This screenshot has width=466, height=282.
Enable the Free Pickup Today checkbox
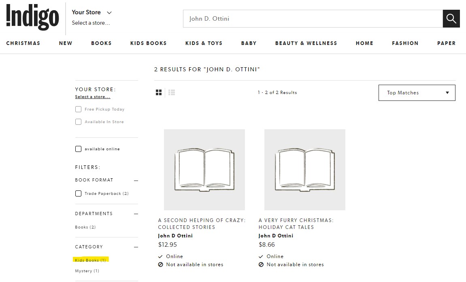click(x=78, y=109)
